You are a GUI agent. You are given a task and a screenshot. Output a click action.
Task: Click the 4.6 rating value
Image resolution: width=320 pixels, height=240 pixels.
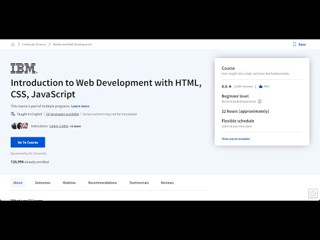225,87
